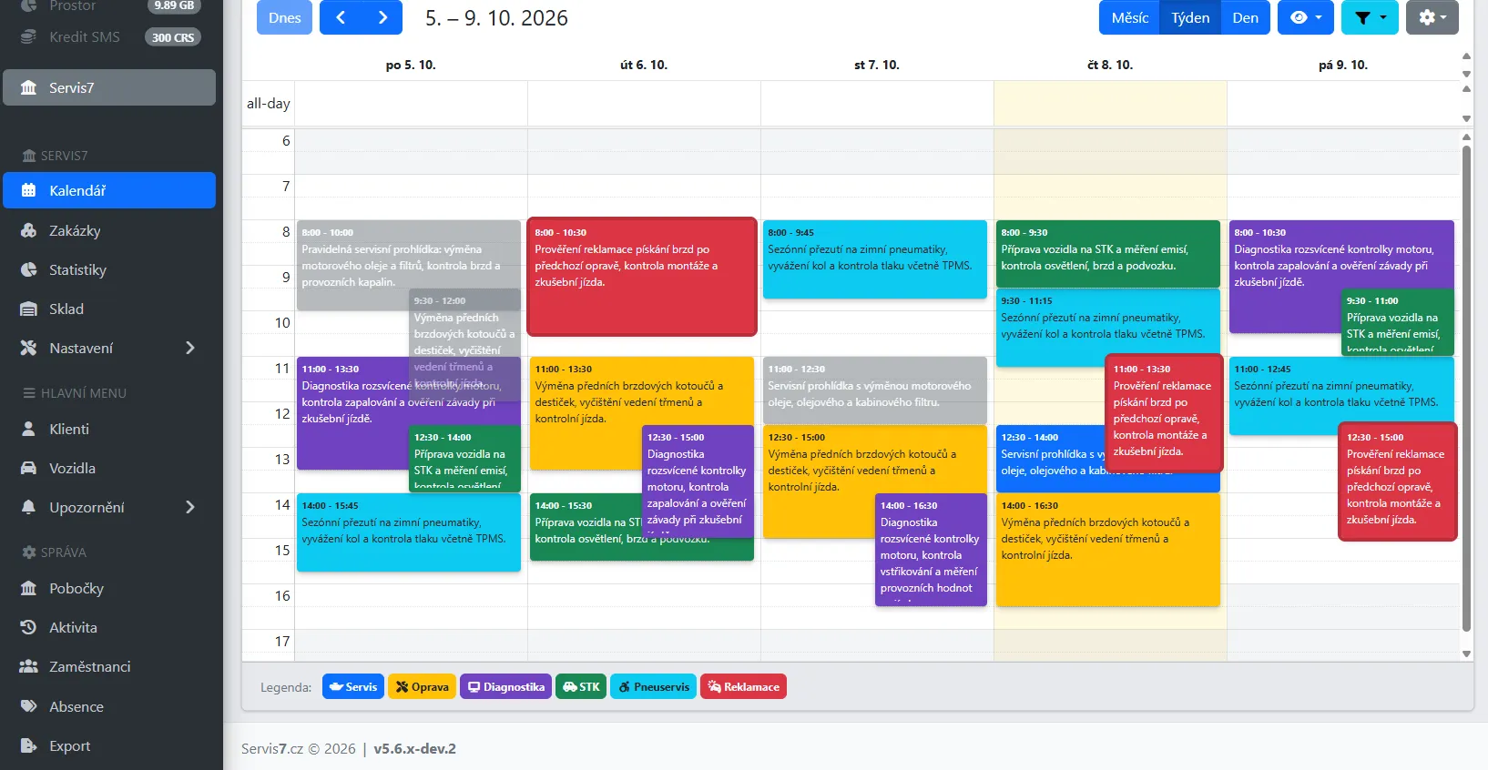The width and height of the screenshot is (1488, 770).
Task: Expand the Upozornění submenu chevron
Action: click(x=190, y=507)
